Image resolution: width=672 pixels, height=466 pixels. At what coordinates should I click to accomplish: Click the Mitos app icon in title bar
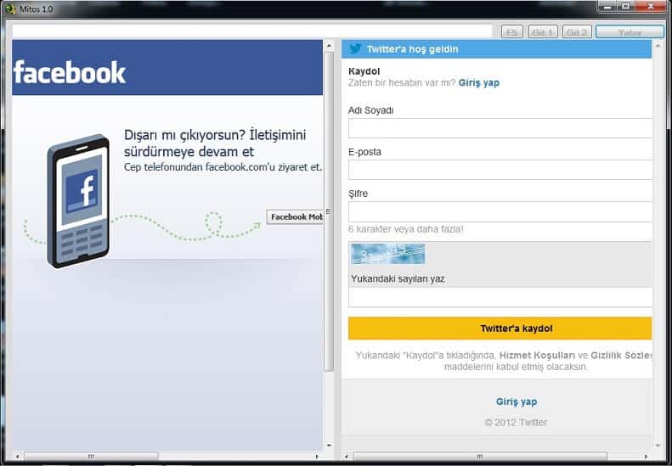point(9,7)
